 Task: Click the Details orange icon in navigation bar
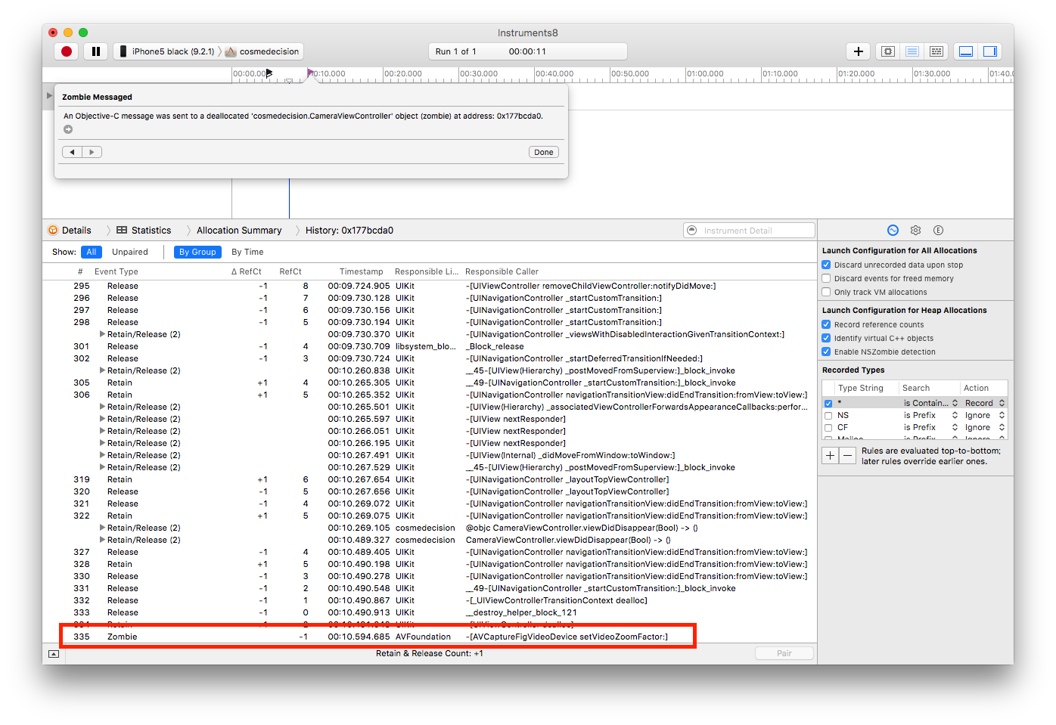pos(53,231)
